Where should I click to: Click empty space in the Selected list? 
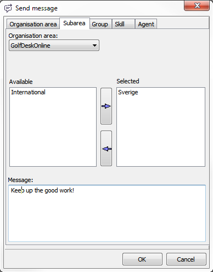pyautogui.click(x=161, y=132)
